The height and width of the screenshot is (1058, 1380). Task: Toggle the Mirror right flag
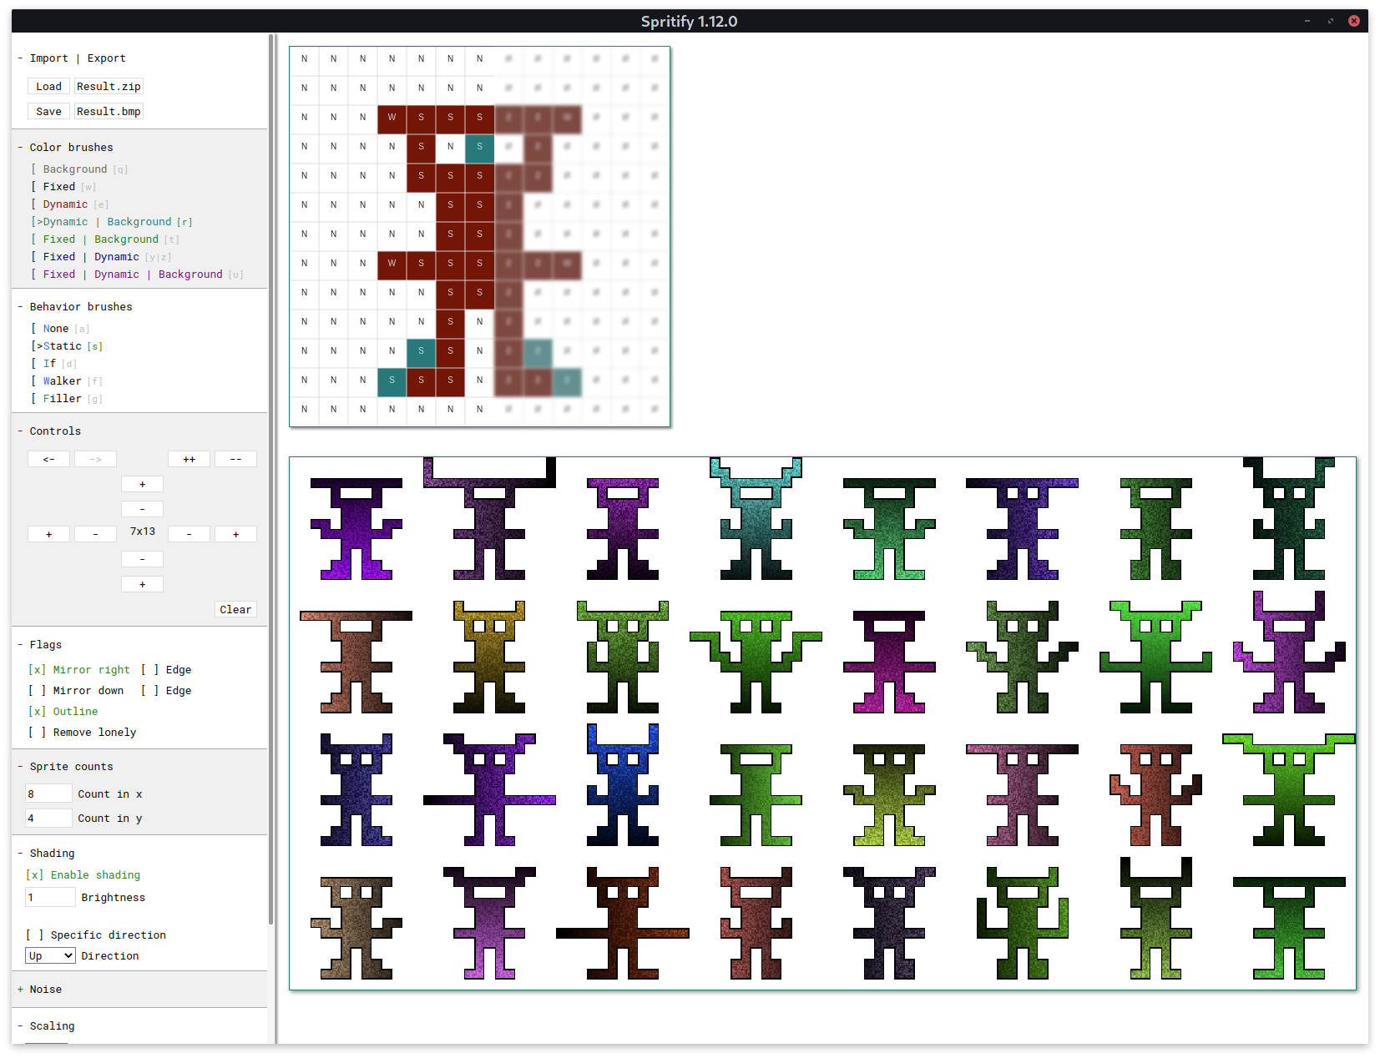point(37,670)
